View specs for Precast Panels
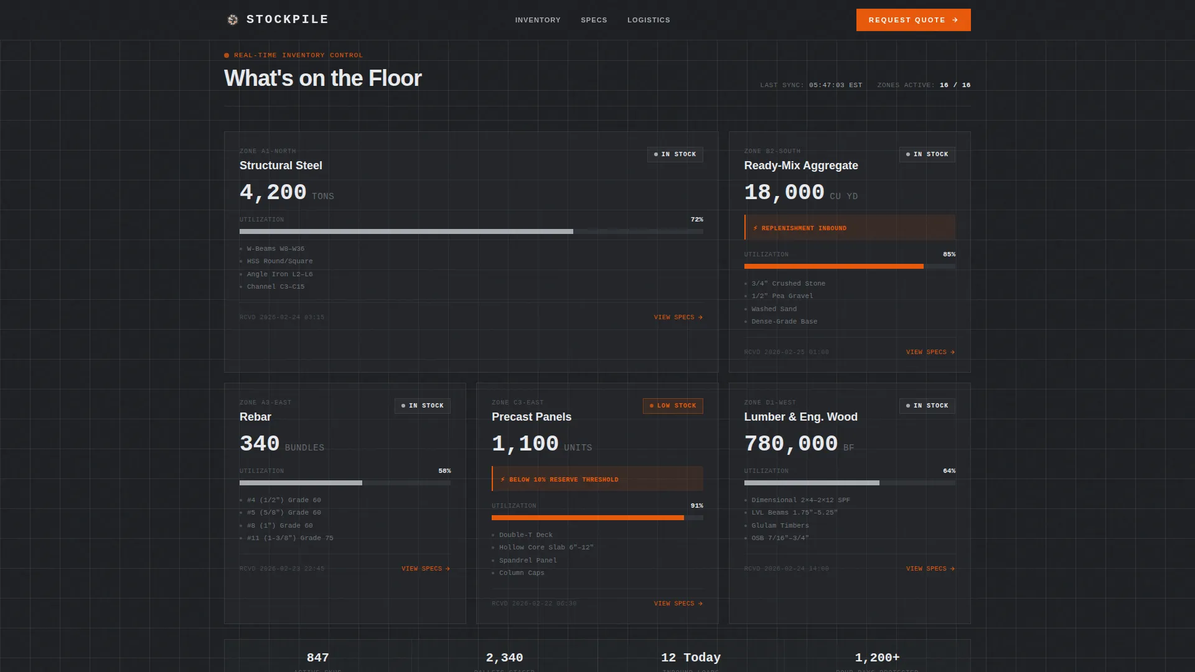1195x672 pixels. click(x=678, y=604)
